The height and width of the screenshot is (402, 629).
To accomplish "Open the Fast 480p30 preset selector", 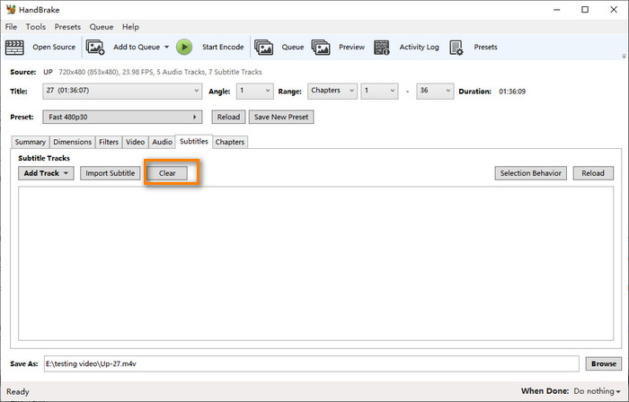I will pos(122,117).
